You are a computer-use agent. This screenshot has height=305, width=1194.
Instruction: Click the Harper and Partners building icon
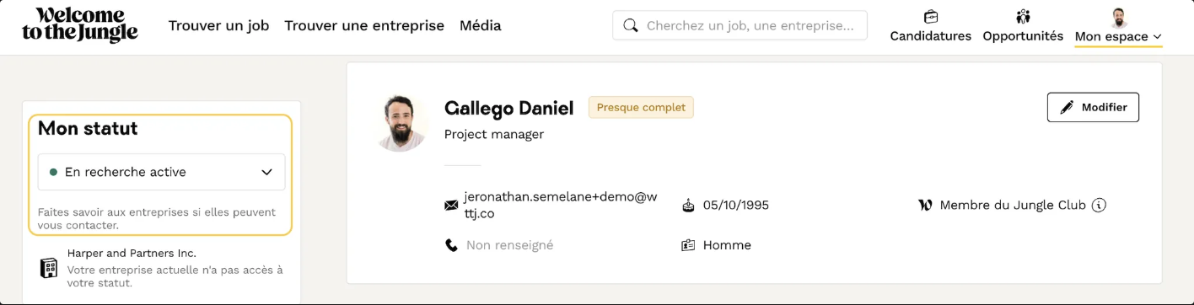pos(49,268)
